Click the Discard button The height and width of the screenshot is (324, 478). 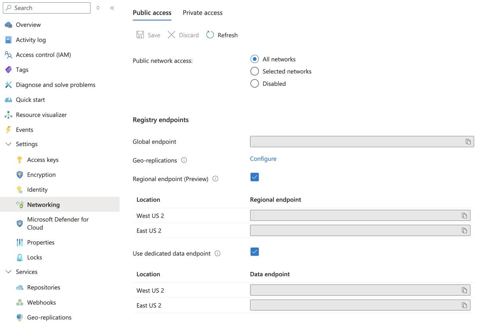click(x=183, y=35)
